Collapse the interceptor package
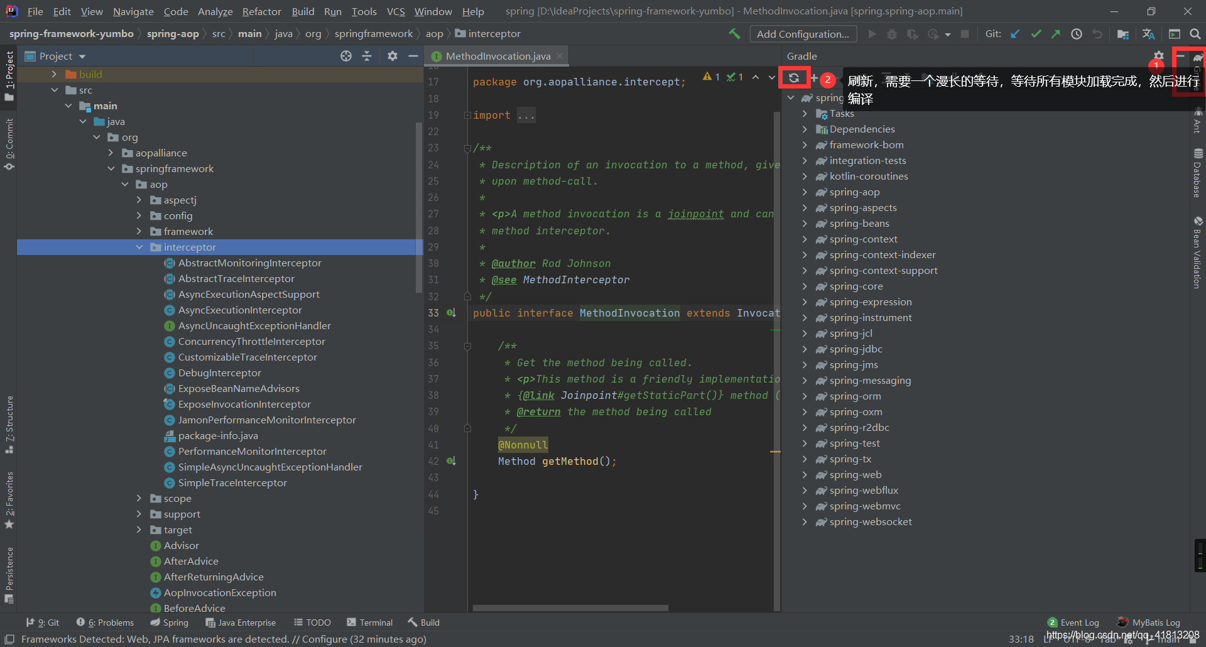The width and height of the screenshot is (1206, 647). coord(139,247)
